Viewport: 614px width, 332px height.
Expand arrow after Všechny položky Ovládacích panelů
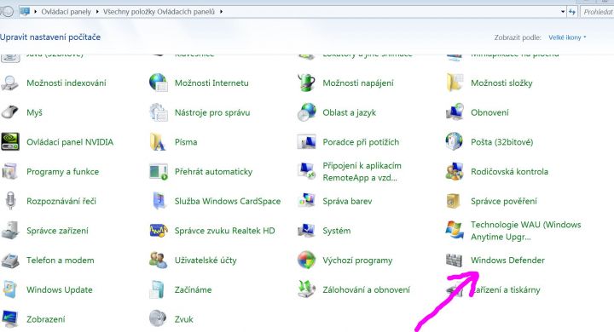pos(221,12)
